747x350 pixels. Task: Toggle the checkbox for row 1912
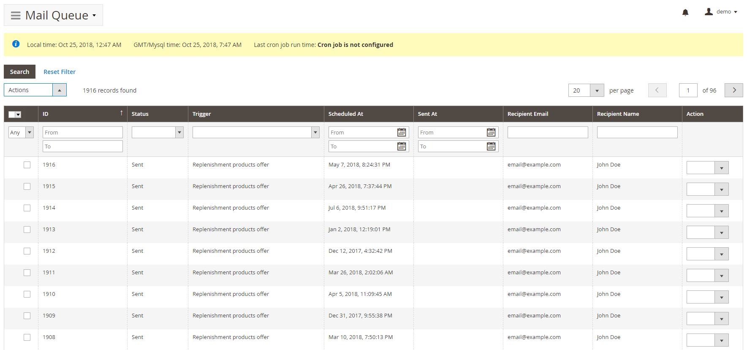(27, 251)
